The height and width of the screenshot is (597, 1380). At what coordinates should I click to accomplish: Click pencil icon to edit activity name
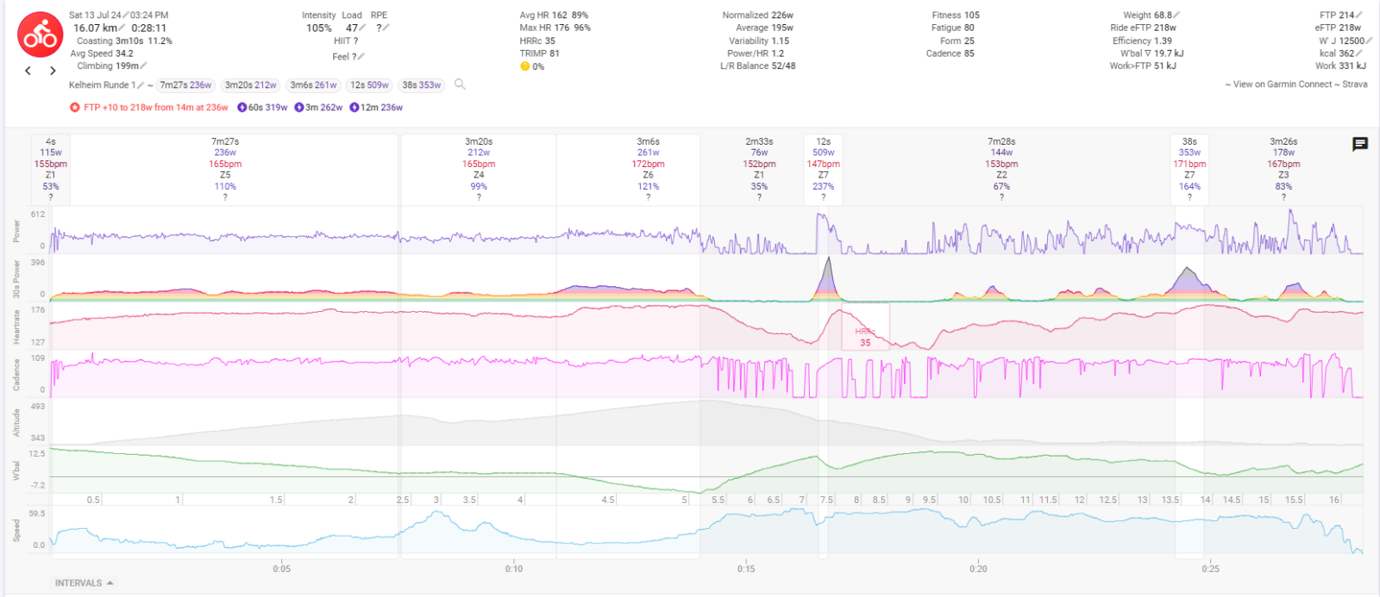pyautogui.click(x=140, y=85)
